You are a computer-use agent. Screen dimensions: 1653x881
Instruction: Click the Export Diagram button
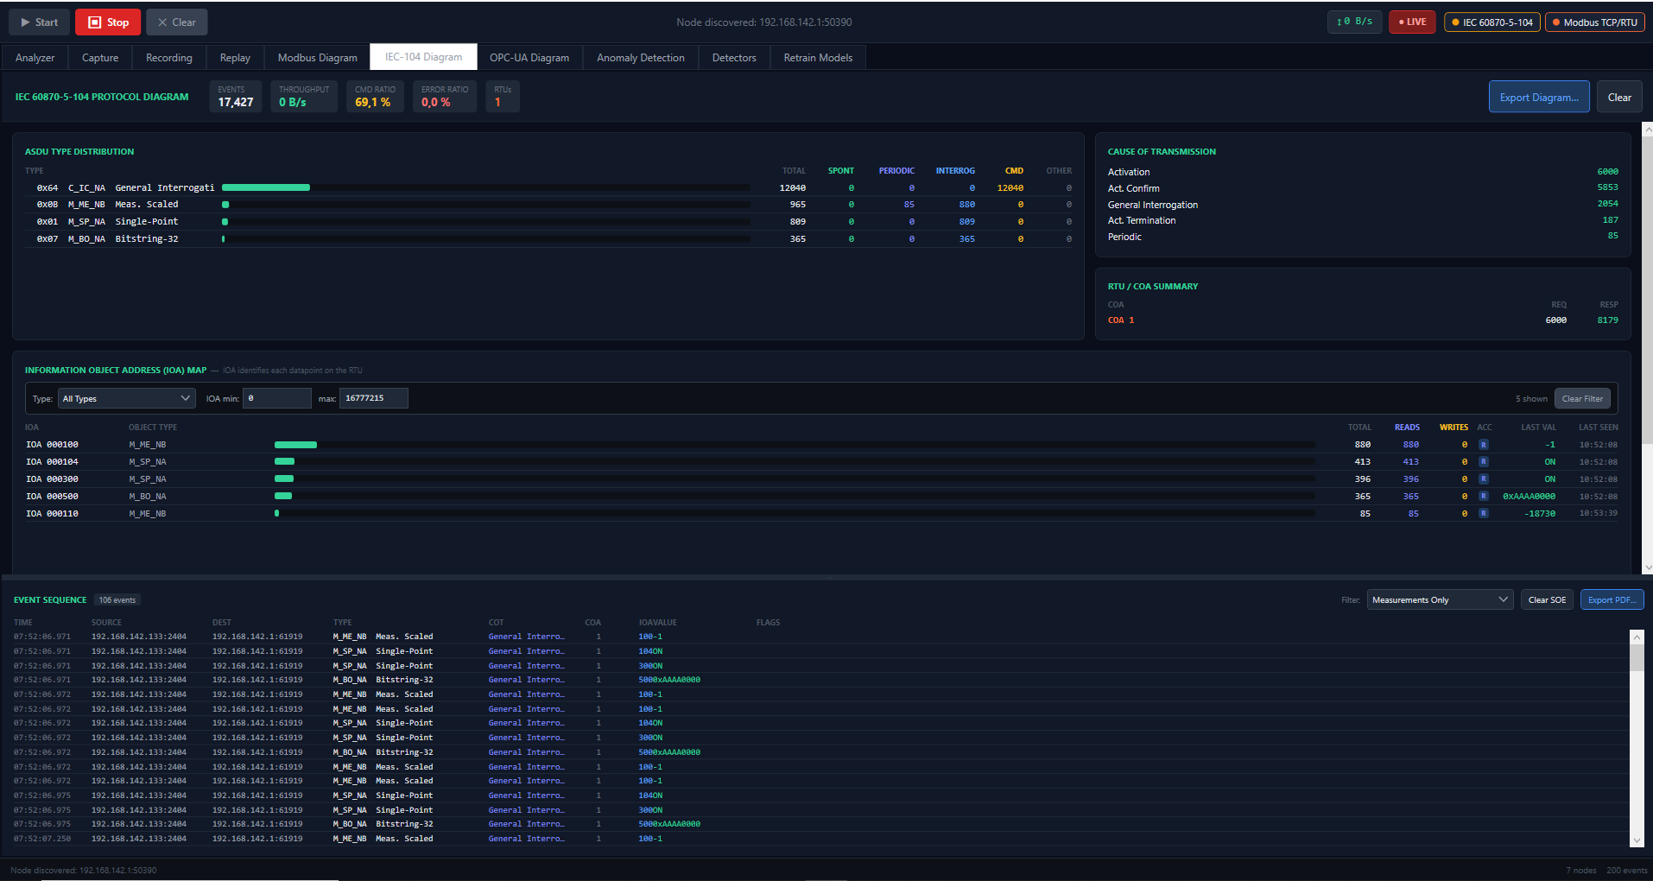[1539, 97]
